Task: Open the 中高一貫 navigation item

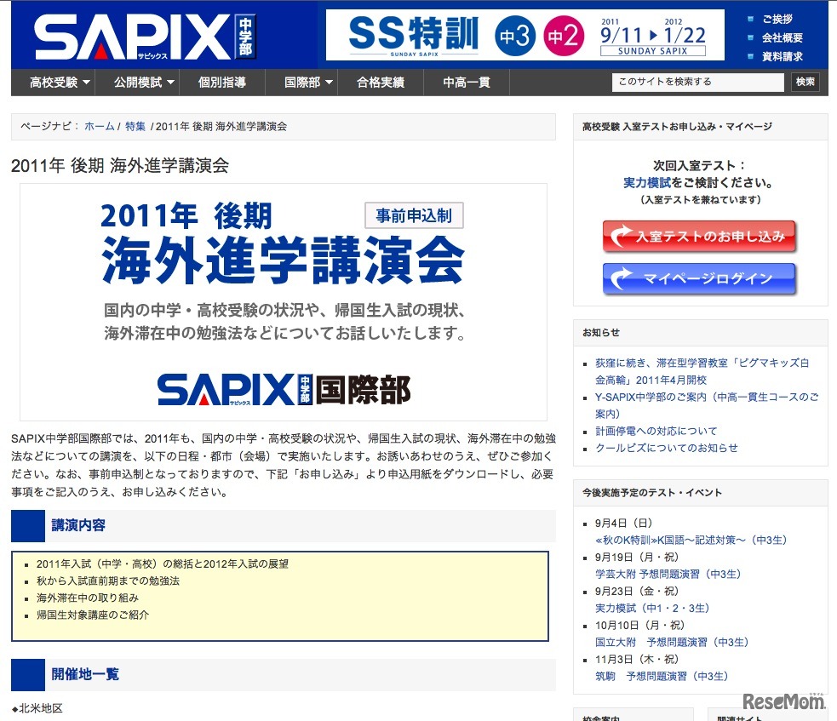Action: pyautogui.click(x=466, y=83)
